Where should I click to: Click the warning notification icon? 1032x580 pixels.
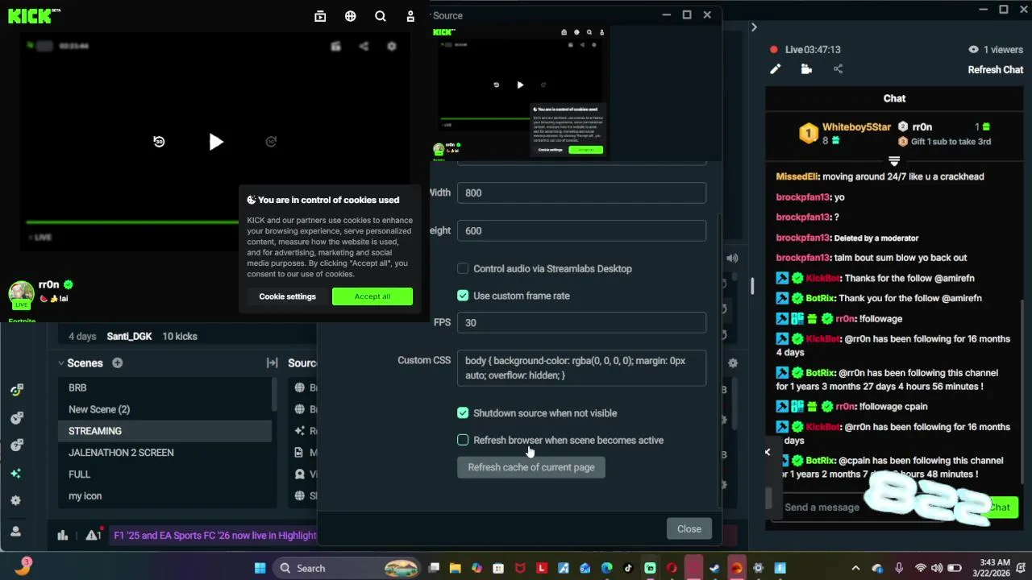click(x=93, y=535)
